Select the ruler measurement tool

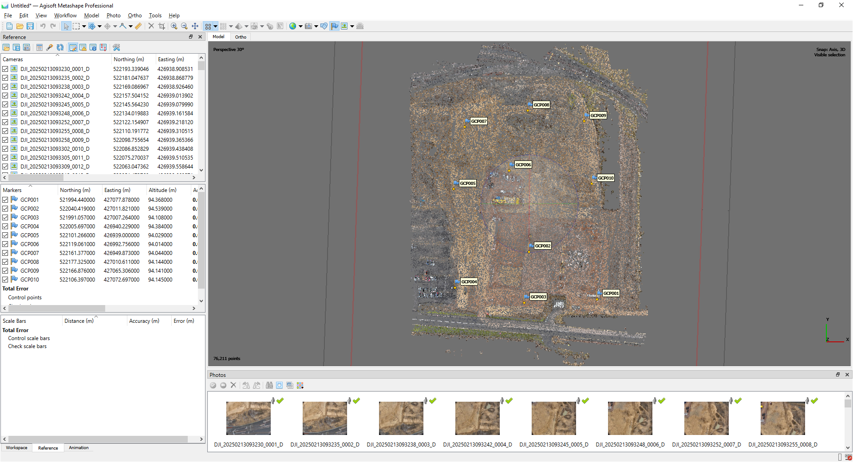tap(138, 26)
